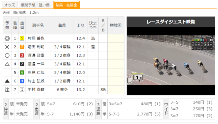218x124 pixels.
Task: Click orange car number 7 badge
Action: click(x=22, y=47)
